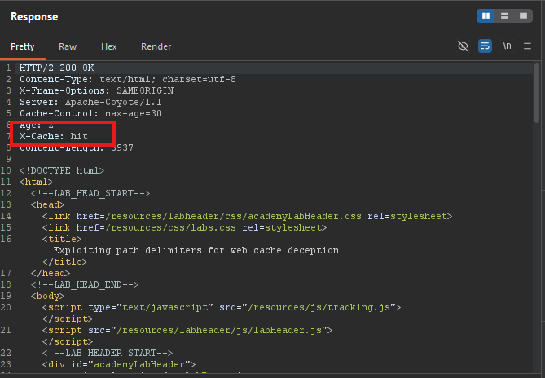The image size is (545, 378).
Task: Select the side-by-side layout icon
Action: click(x=486, y=16)
